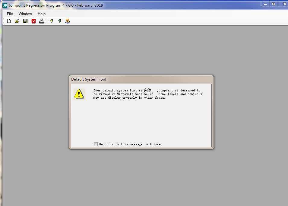Open the Help menu

click(42, 14)
